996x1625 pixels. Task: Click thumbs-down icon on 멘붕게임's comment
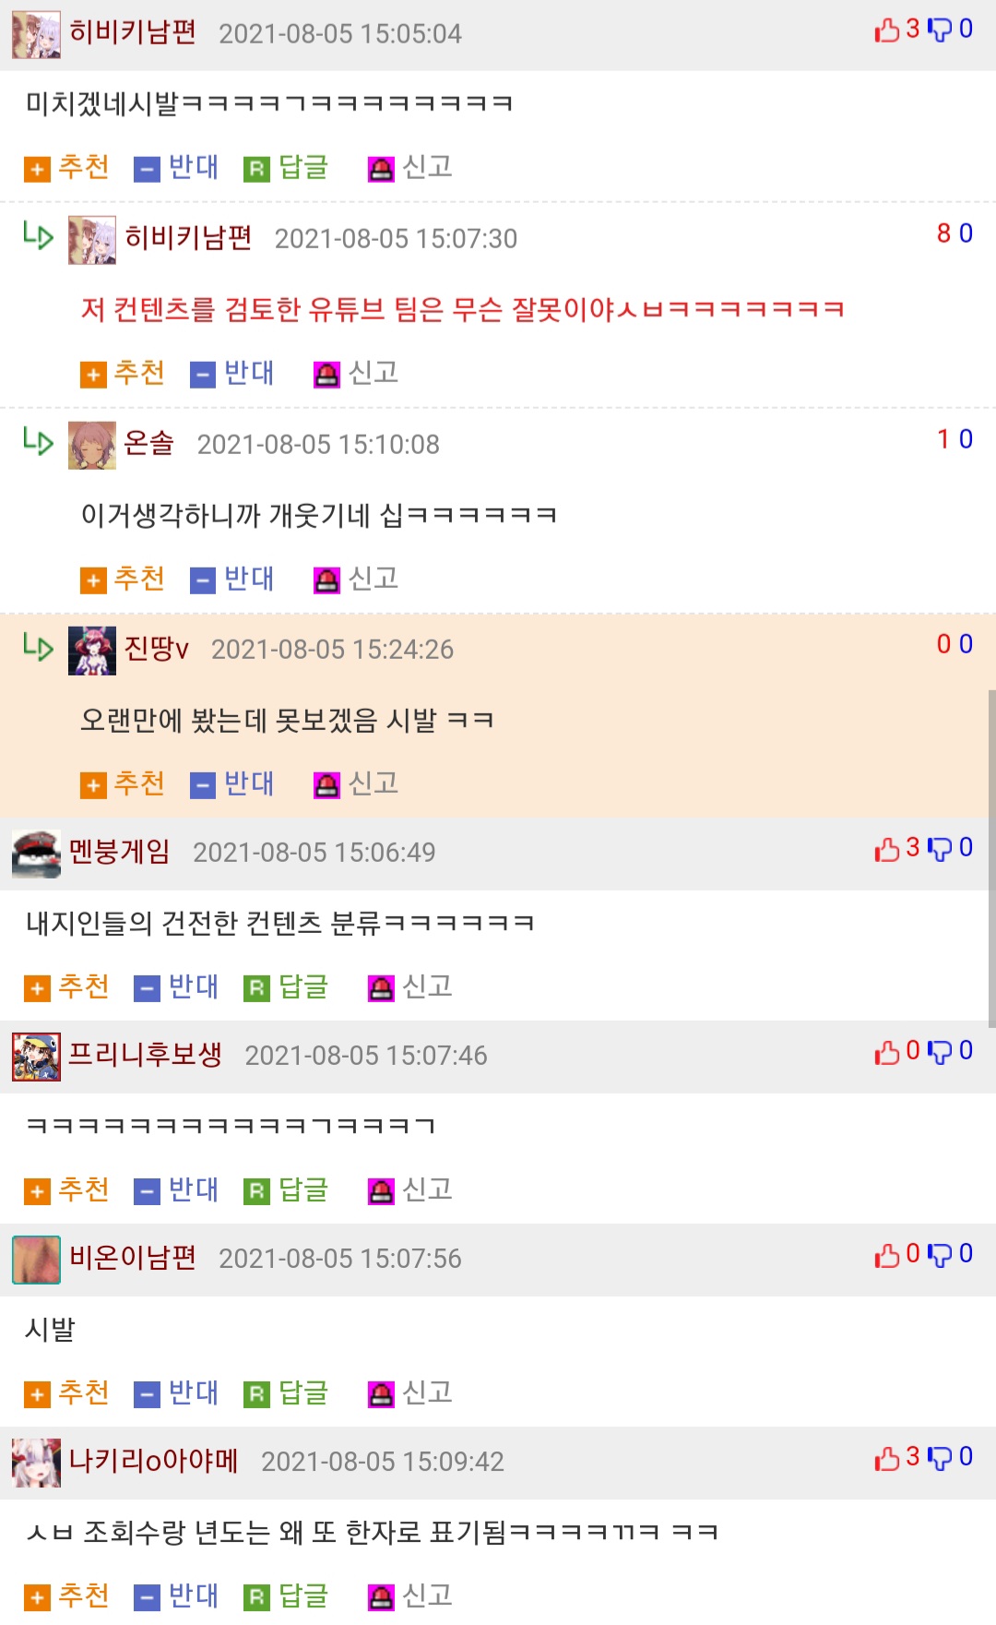click(x=939, y=849)
